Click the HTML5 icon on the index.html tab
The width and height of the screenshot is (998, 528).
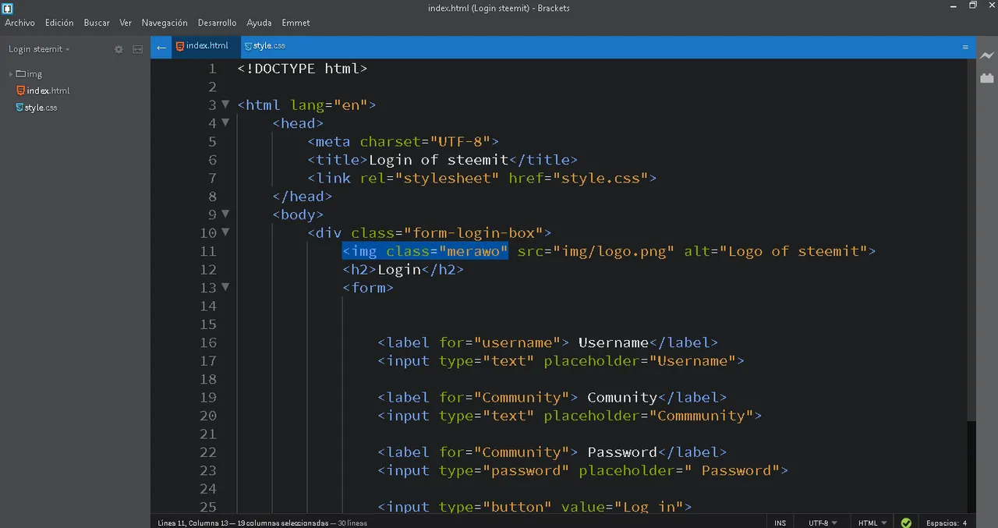tap(180, 46)
